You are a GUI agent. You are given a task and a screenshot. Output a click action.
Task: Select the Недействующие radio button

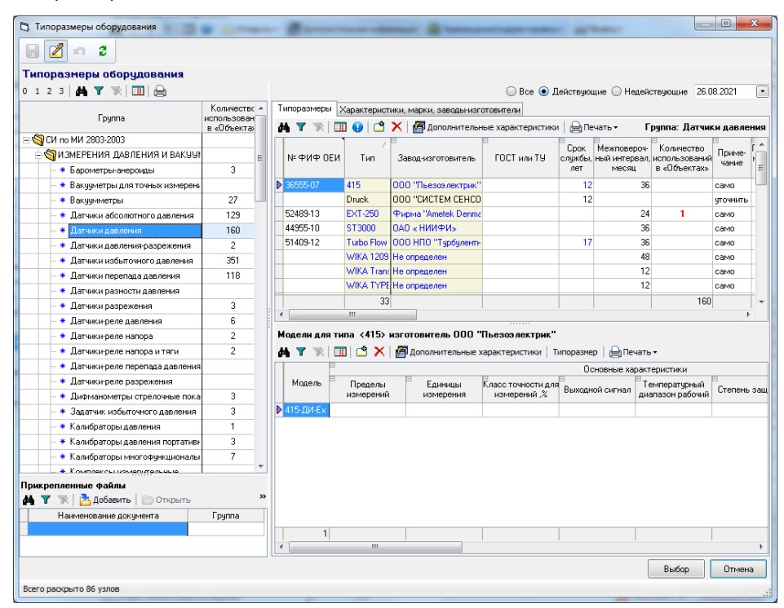click(617, 92)
